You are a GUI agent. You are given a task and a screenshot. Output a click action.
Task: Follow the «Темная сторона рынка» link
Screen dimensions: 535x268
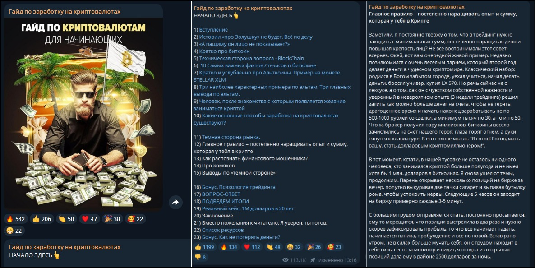(x=231, y=137)
